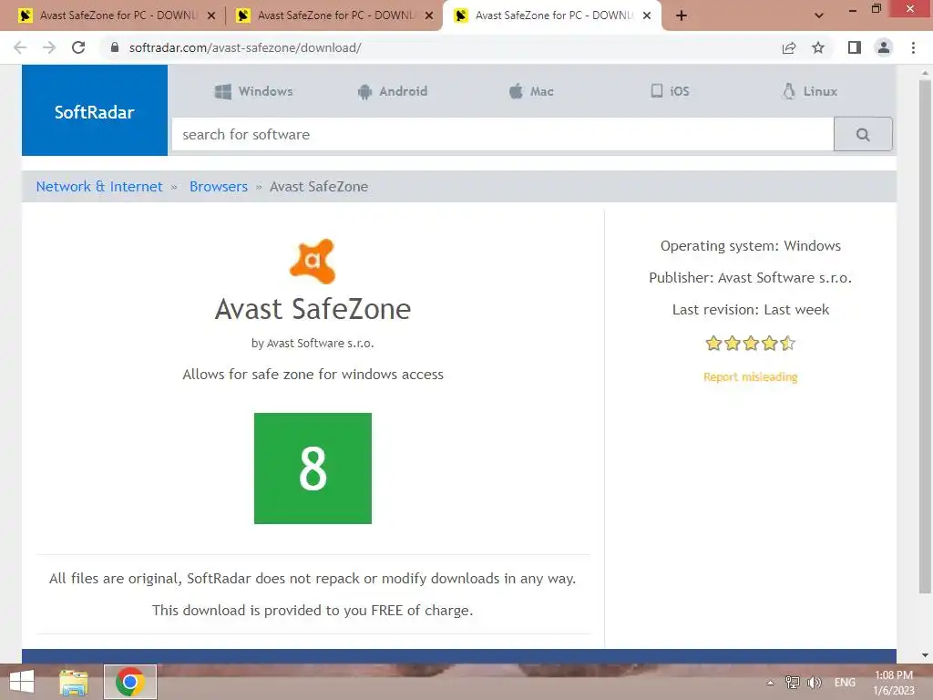The width and height of the screenshot is (933, 700).
Task: Open the Windows Start menu
Action: [x=22, y=682]
